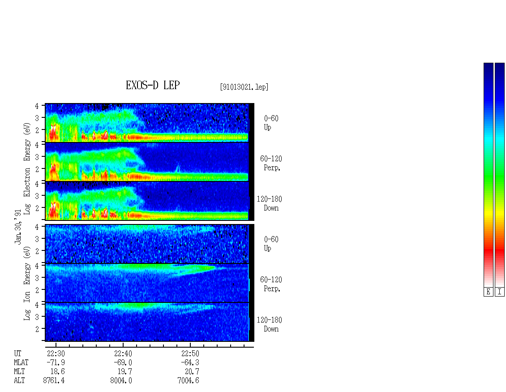
Task: Select the 22:30 time tick label
Action: (56, 353)
